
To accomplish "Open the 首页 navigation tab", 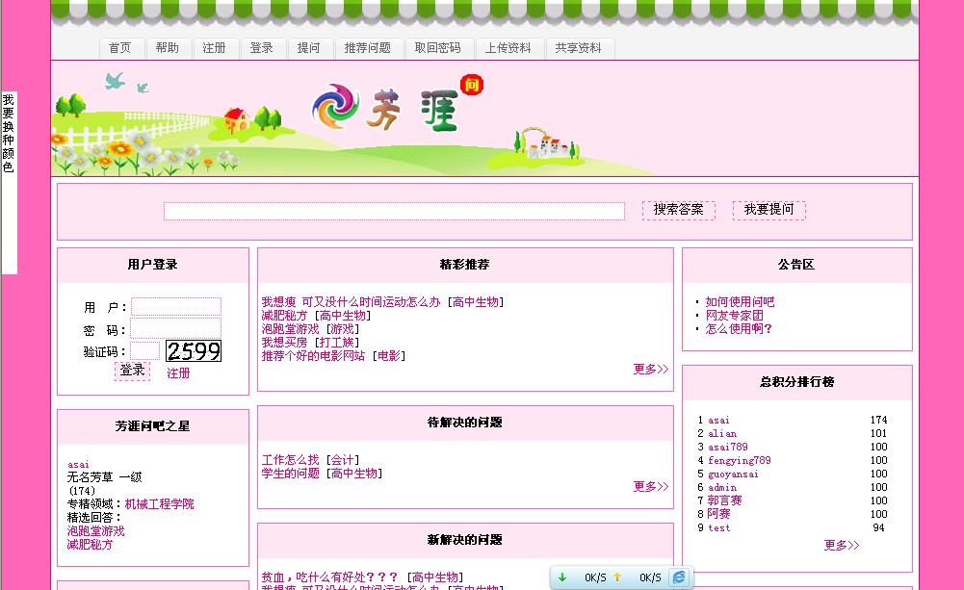I will point(121,48).
